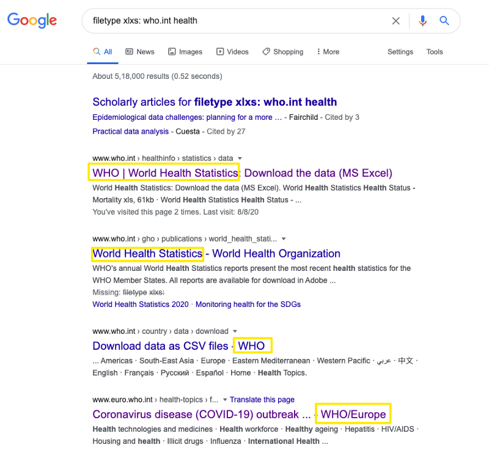Image resolution: width=489 pixels, height=458 pixels.
Task: Click the blue magnifier search button
Action: coord(444,21)
